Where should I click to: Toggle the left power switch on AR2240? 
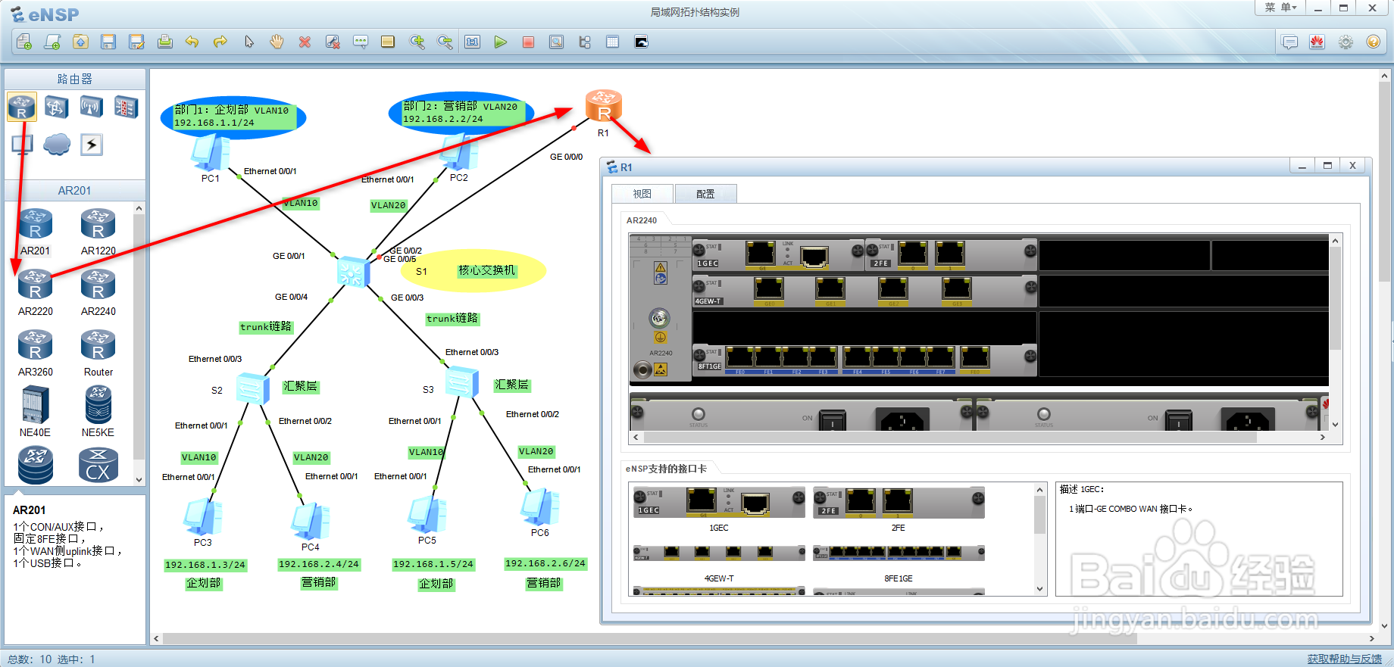tap(833, 421)
